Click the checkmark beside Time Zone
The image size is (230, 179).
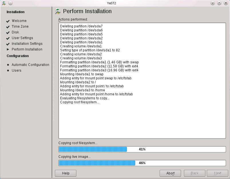[x=8, y=27]
